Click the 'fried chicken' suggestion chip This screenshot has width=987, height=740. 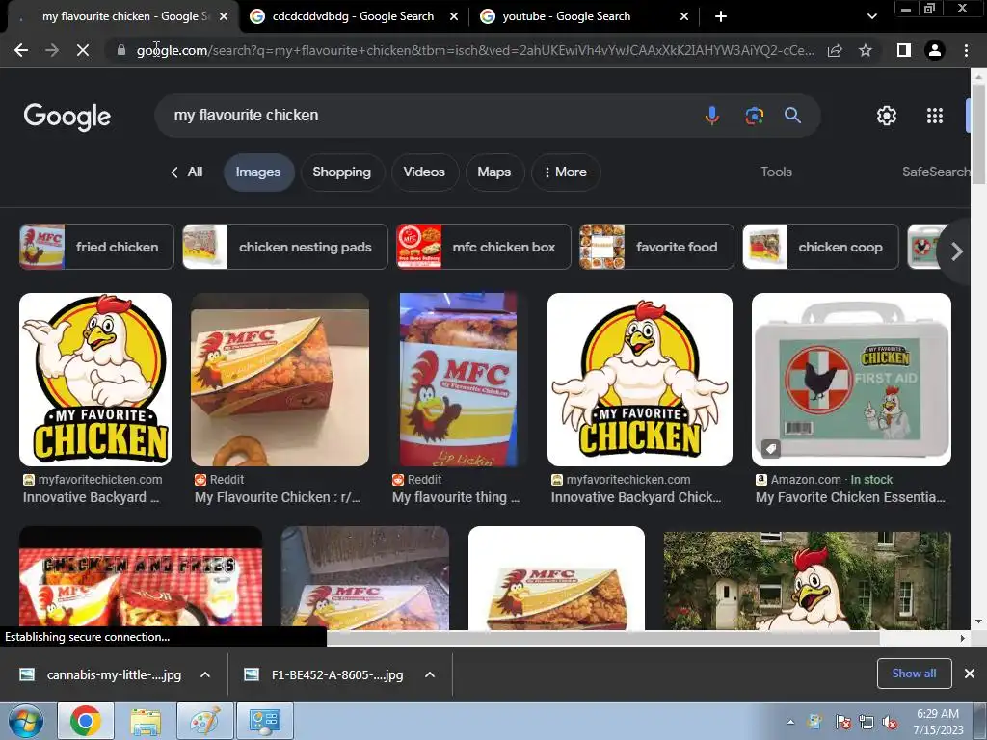[96, 247]
